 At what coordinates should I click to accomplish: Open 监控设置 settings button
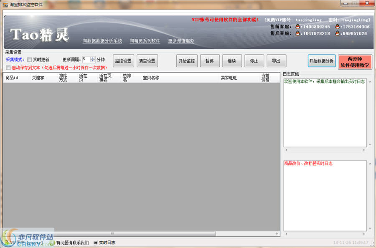click(123, 61)
